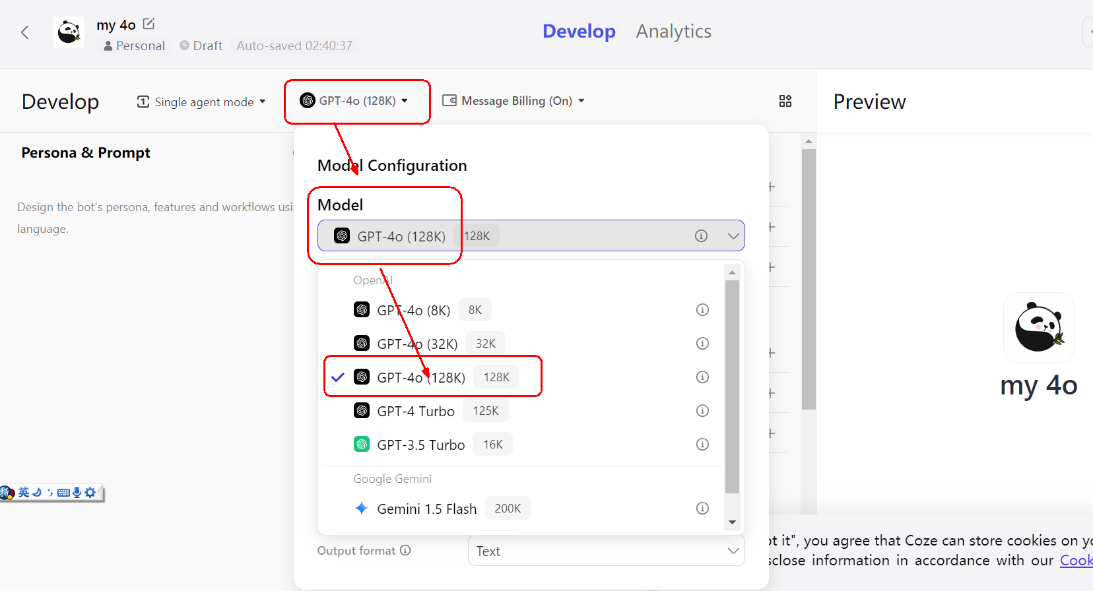The image size is (1093, 591).
Task: Click the IME microphone icon
Action: (77, 492)
